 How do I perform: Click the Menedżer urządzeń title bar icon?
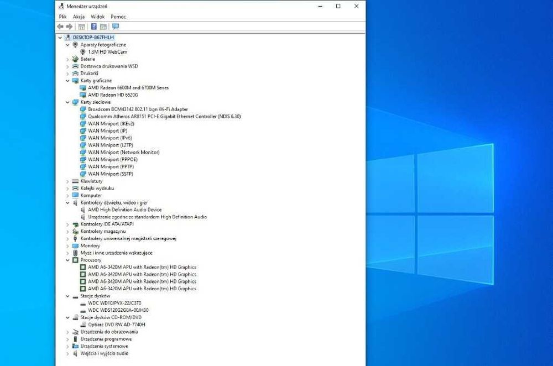pos(61,6)
